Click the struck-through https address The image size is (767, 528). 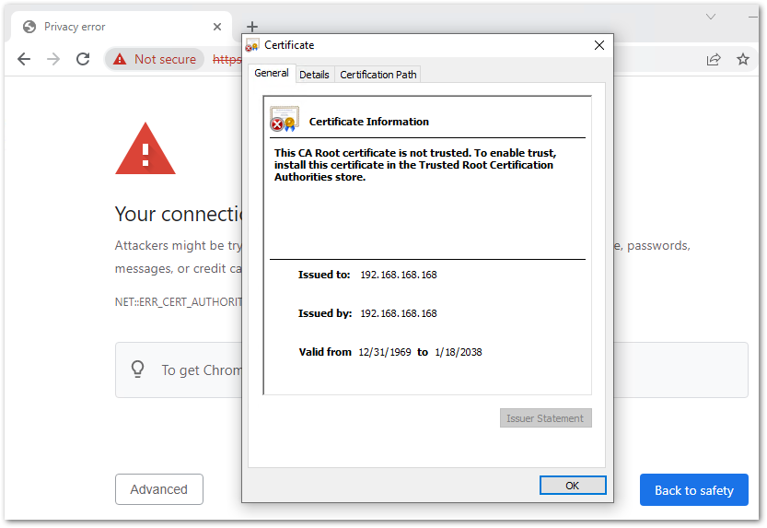click(x=227, y=59)
